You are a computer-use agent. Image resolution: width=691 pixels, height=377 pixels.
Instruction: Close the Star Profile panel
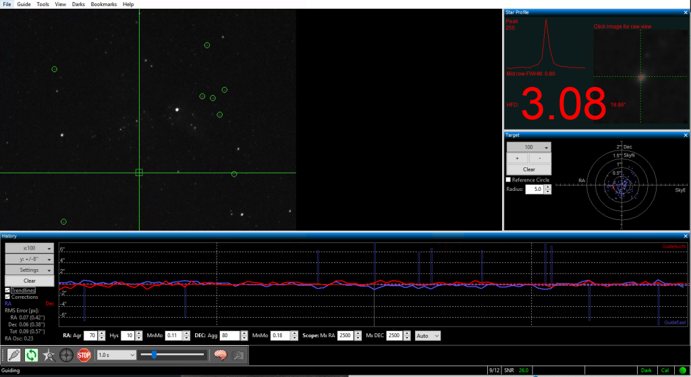click(686, 12)
